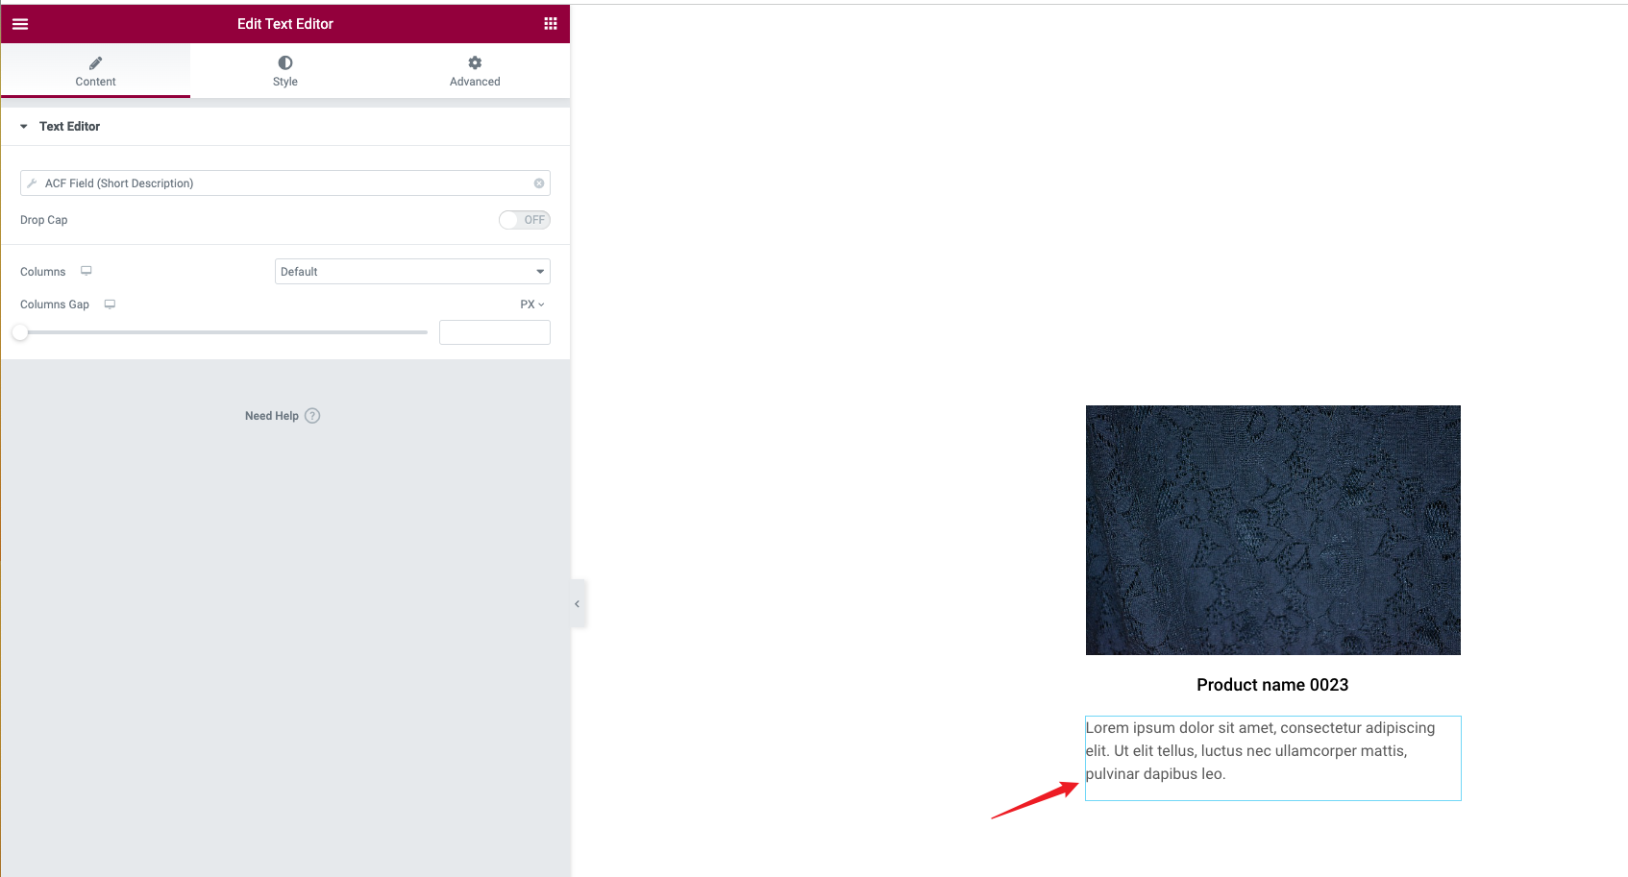The width and height of the screenshot is (1628, 877).
Task: Click the Columns Gap slider handle
Action: pos(20,332)
